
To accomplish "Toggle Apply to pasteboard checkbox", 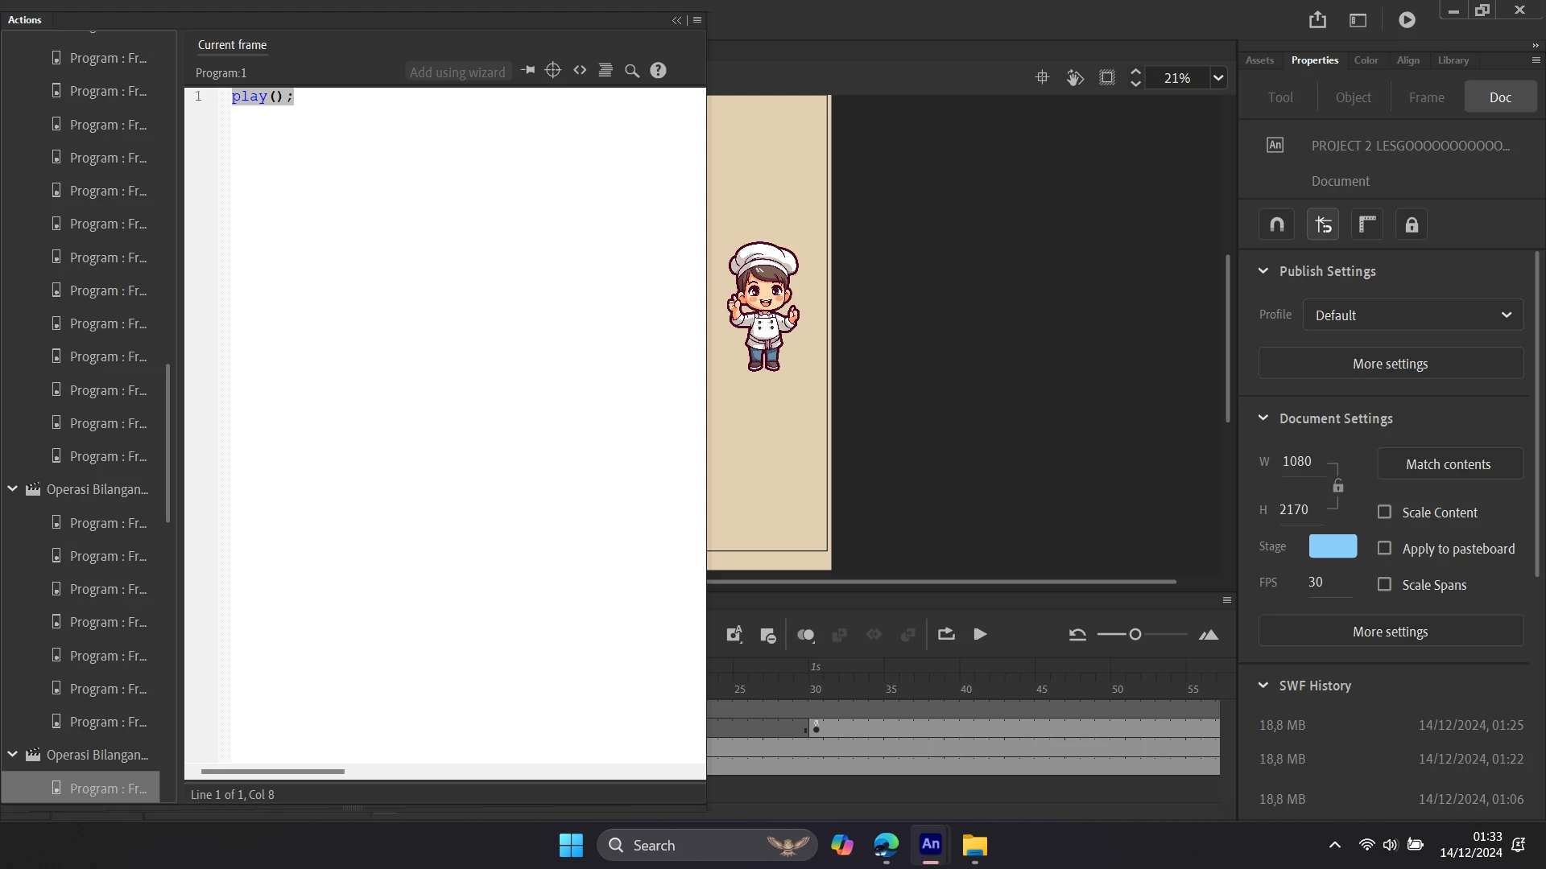I will pyautogui.click(x=1384, y=549).
